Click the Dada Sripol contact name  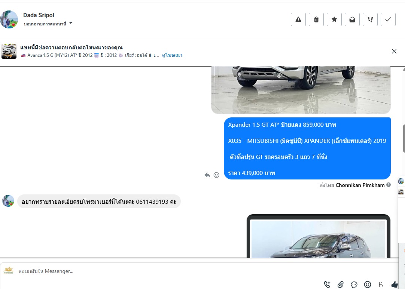click(x=39, y=15)
